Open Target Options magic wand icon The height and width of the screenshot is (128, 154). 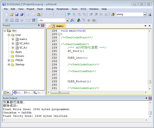point(72,20)
